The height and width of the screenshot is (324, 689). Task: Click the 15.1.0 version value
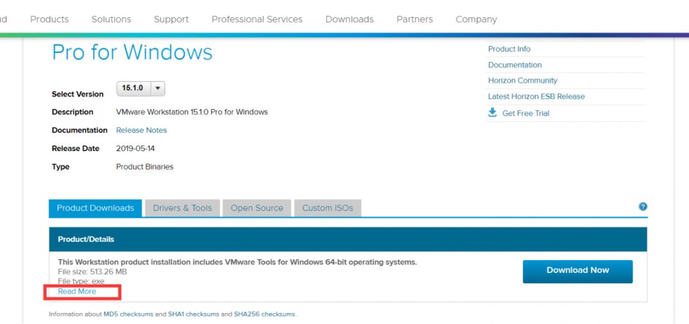[x=132, y=88]
